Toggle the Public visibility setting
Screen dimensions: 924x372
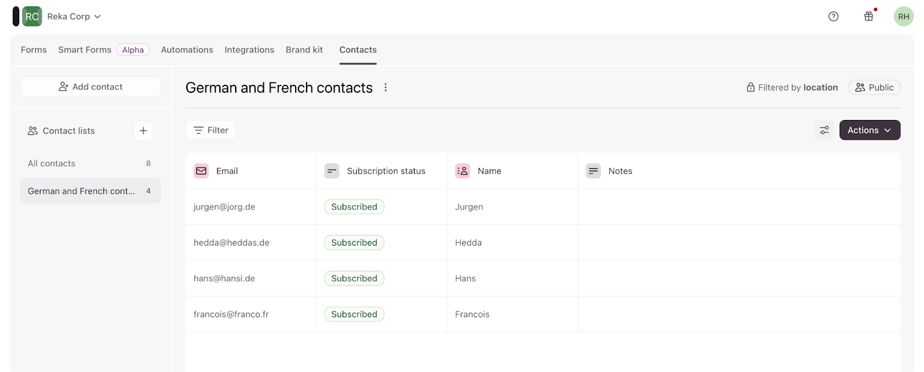[x=874, y=88]
